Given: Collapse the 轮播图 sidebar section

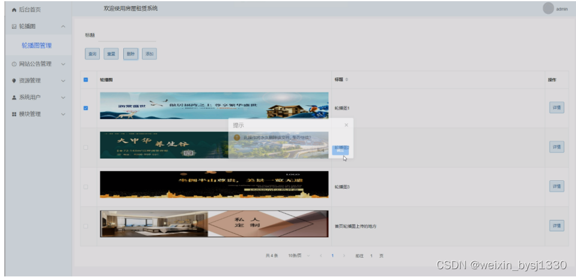Looking at the screenshot, I should pyautogui.click(x=38, y=26).
